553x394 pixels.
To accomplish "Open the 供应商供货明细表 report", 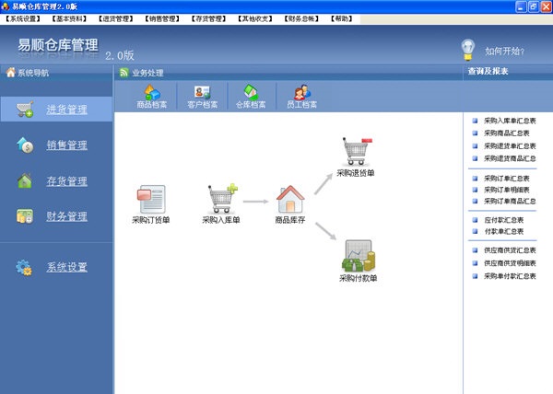I will coord(510,263).
